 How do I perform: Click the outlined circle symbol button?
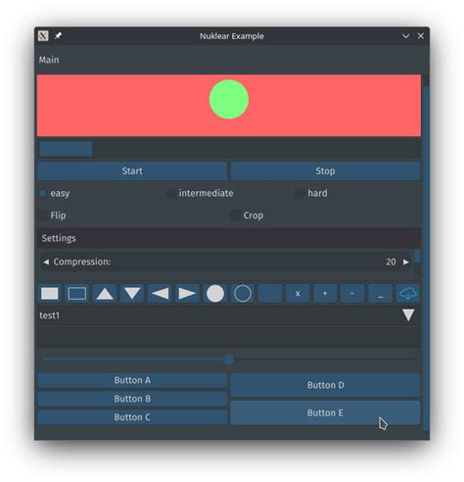tap(243, 294)
